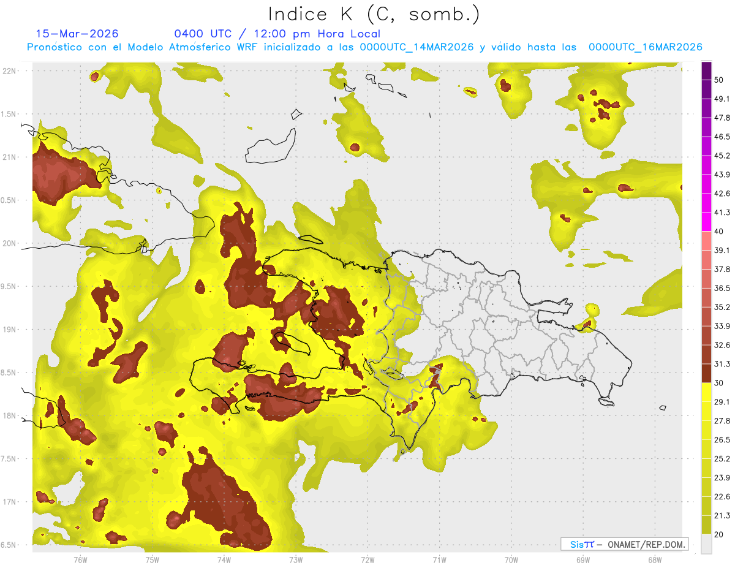Click the colorbar value "49.1"
This screenshot has width=735, height=568.
tap(722, 99)
